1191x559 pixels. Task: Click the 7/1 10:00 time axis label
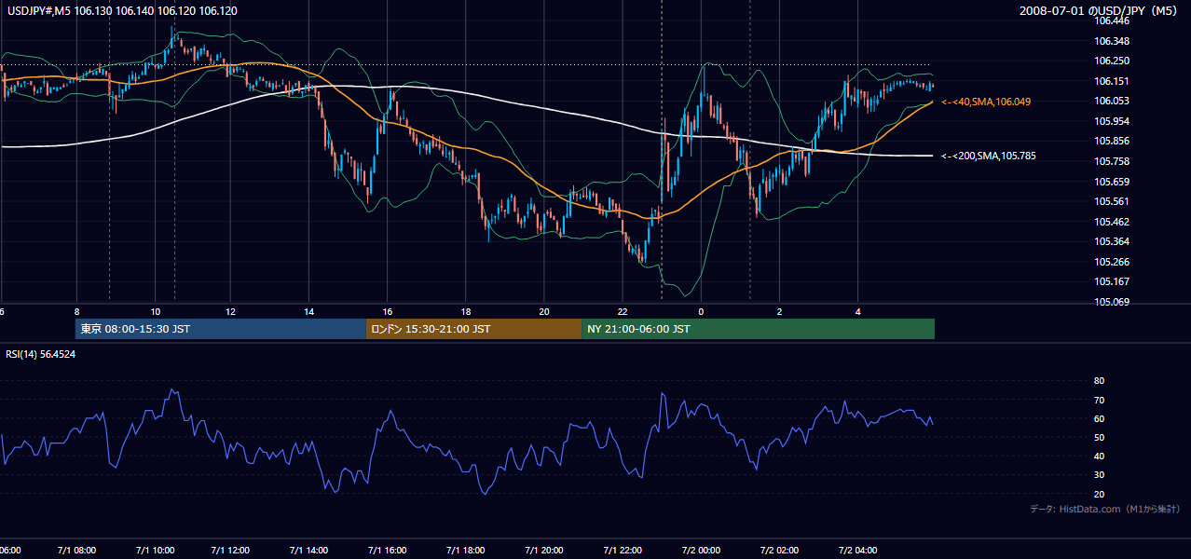pos(155,550)
